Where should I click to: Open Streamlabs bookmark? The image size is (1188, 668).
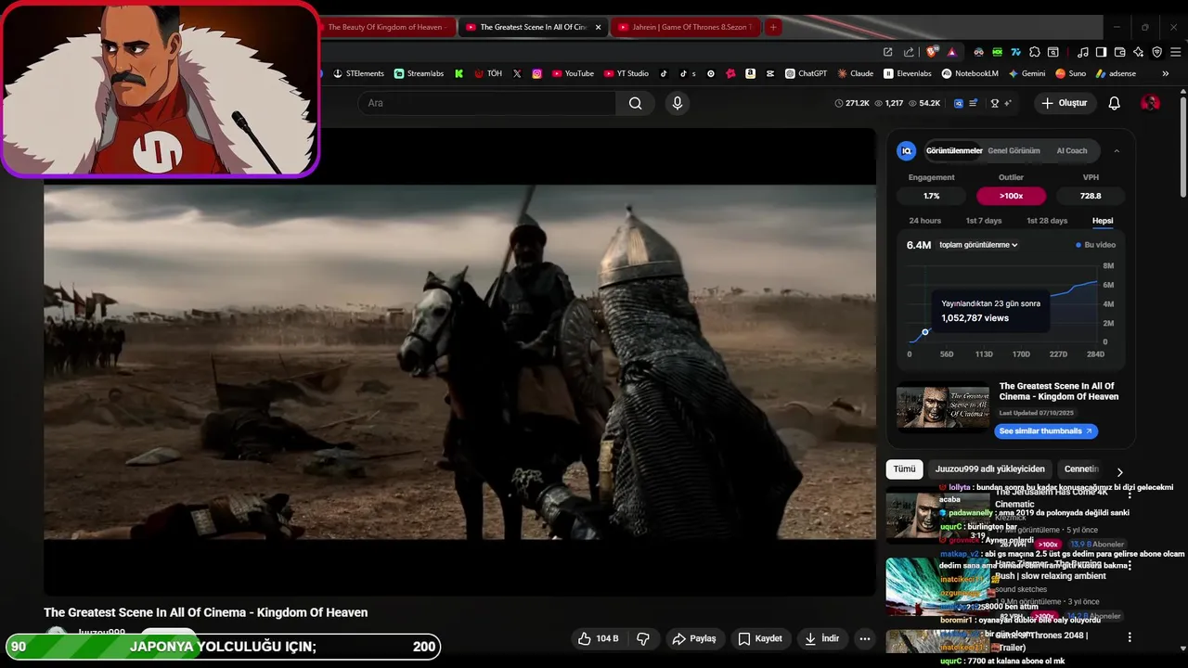(419, 73)
